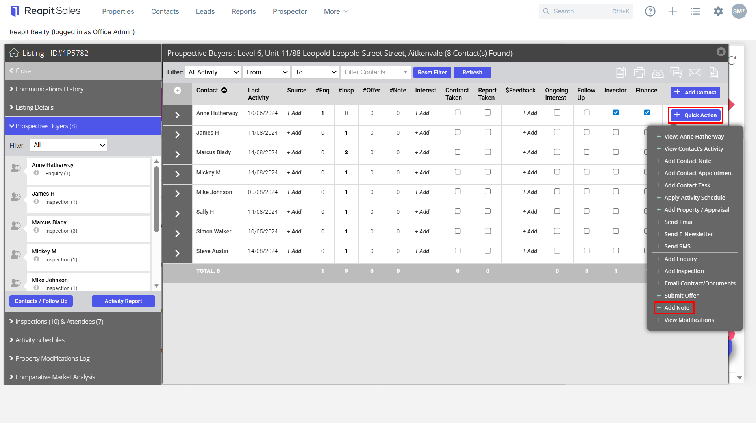This screenshot has width=756, height=425.
Task: Click the Contact column sort arrow icon
Action: coord(224,90)
